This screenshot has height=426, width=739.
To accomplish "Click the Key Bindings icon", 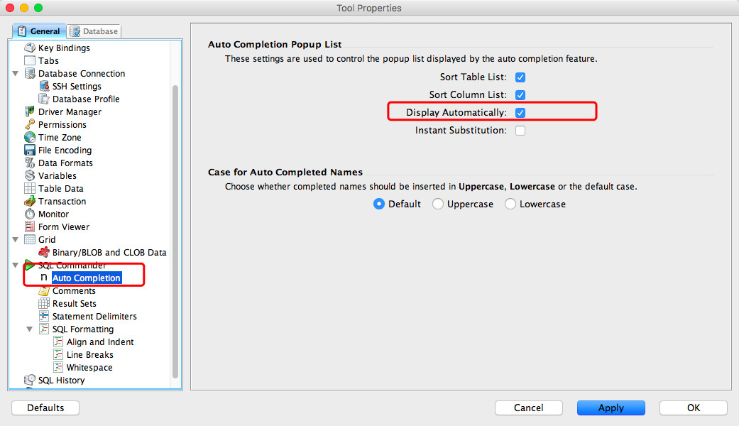I will point(30,48).
